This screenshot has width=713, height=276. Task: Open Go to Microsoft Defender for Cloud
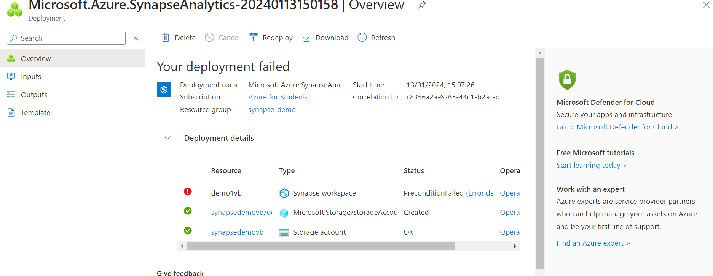[617, 127]
